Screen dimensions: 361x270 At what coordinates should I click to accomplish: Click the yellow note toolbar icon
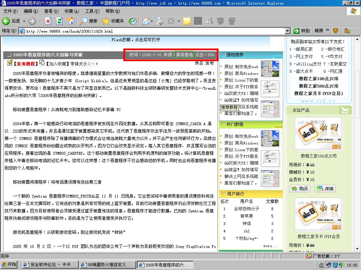coord(187,21)
